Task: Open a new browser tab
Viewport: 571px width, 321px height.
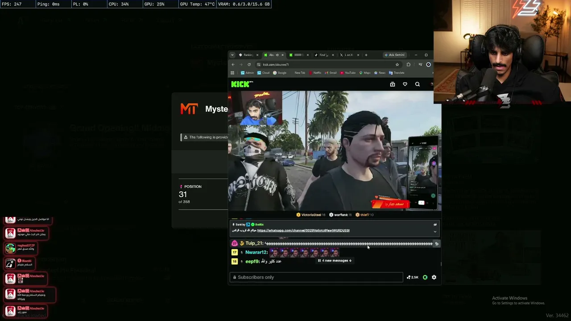Action: coord(366,55)
